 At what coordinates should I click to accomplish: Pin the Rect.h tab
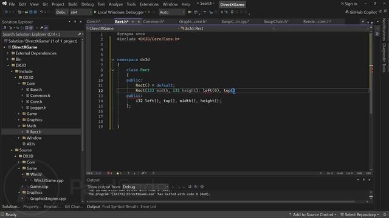133,22
